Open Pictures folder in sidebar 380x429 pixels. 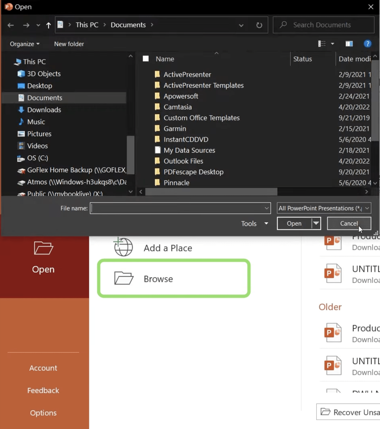pyautogui.click(x=39, y=134)
